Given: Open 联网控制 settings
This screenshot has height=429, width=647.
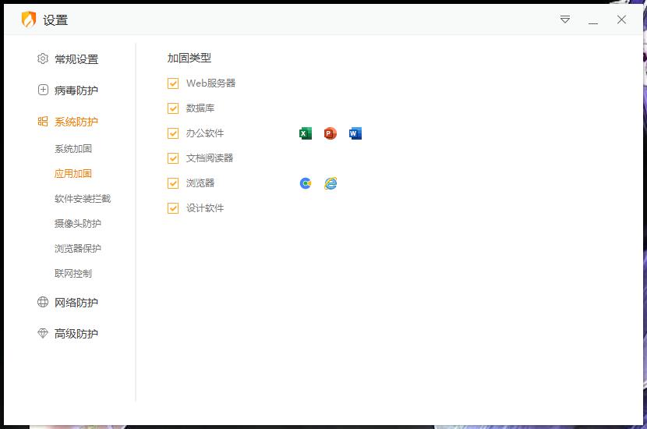Looking at the screenshot, I should click(x=73, y=273).
